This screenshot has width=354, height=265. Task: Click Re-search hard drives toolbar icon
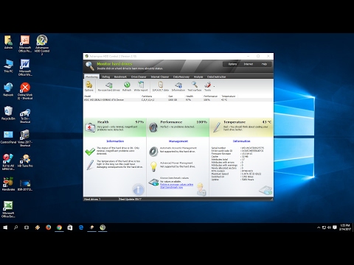(108, 86)
